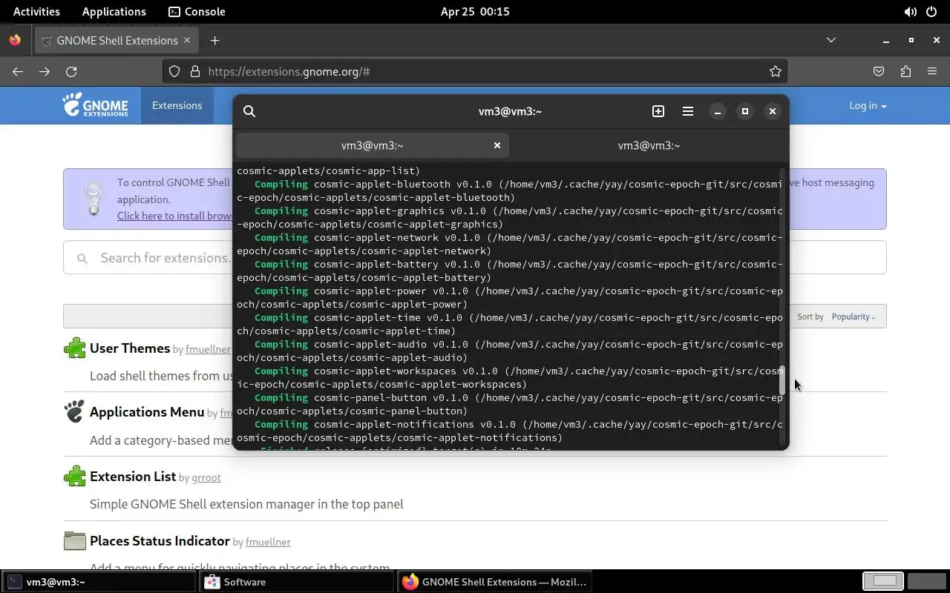The width and height of the screenshot is (950, 593).
Task: Open author fmuellner link under Places Status Indicator
Action: tap(268, 542)
